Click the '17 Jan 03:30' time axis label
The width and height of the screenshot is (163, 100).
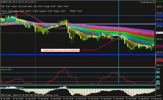click(x=106, y=98)
